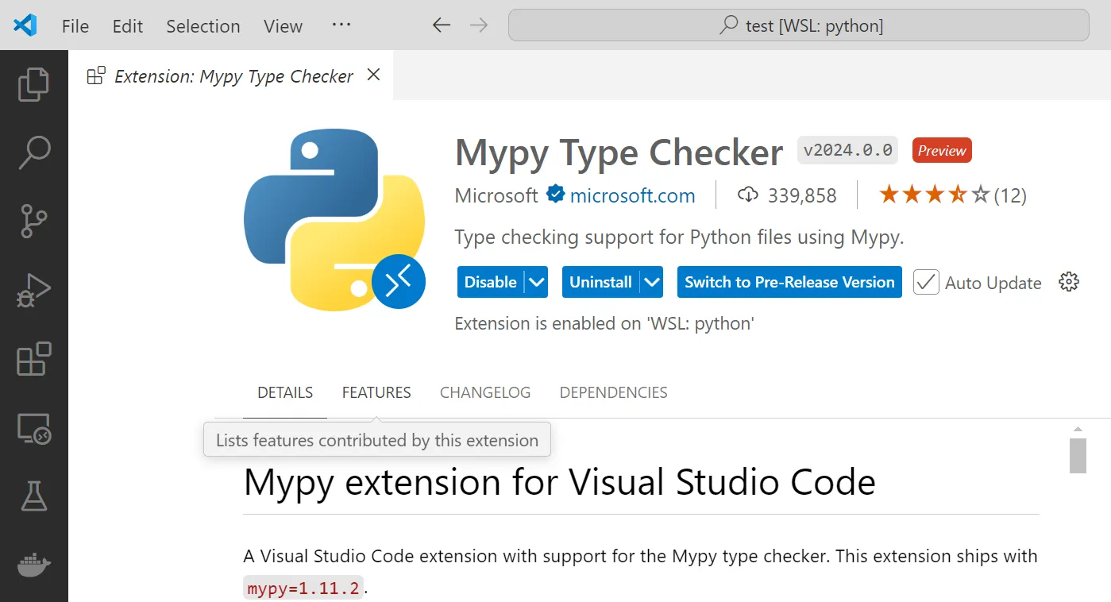Open the microsoft.com publisher link
The width and height of the screenshot is (1111, 602).
(632, 195)
